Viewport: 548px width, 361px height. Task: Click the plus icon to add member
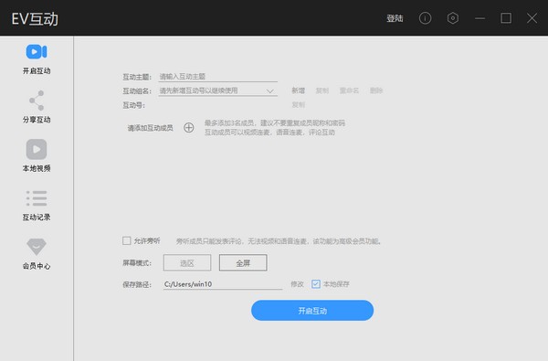point(189,128)
